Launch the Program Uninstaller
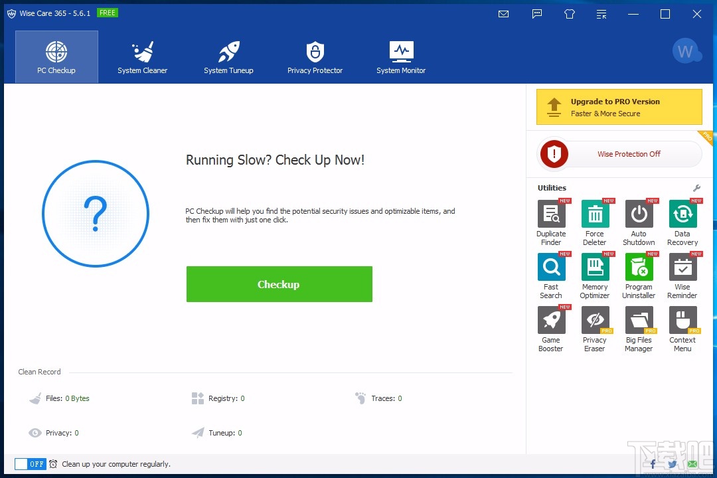 pyautogui.click(x=639, y=268)
